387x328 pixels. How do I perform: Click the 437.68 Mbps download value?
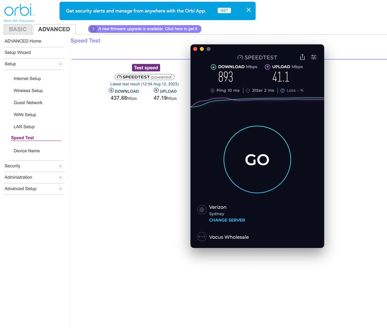[x=124, y=98]
